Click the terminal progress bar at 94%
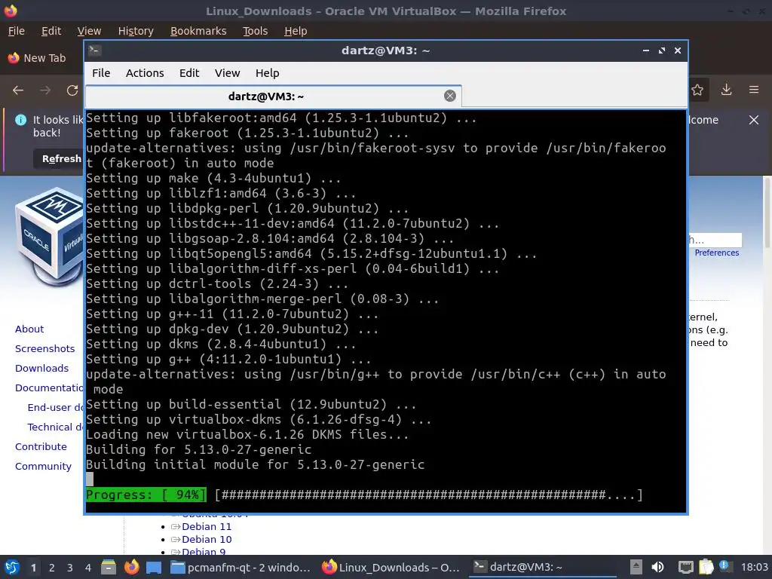Image resolution: width=772 pixels, height=579 pixels. click(x=364, y=495)
